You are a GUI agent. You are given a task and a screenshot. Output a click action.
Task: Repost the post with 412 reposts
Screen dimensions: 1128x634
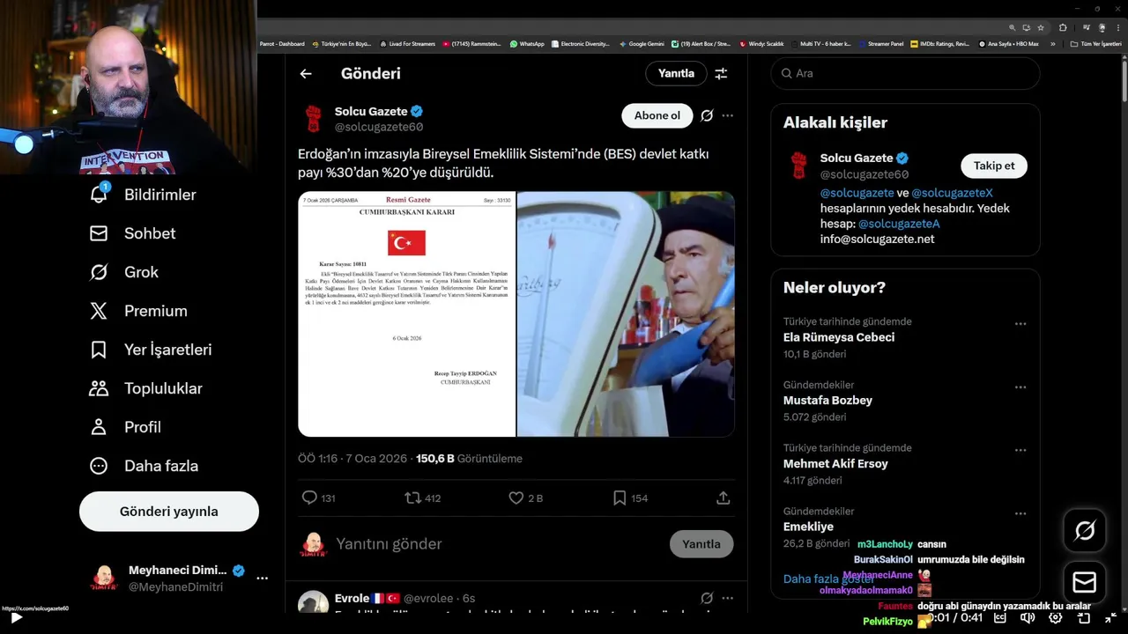[x=412, y=498]
